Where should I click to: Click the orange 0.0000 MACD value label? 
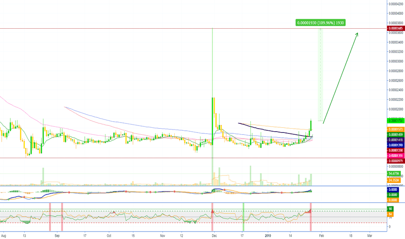(393, 200)
